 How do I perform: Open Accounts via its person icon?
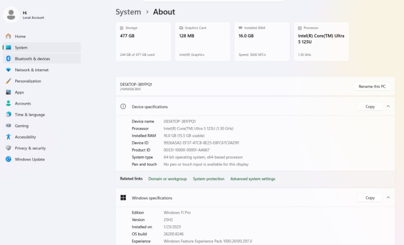[x=8, y=103]
